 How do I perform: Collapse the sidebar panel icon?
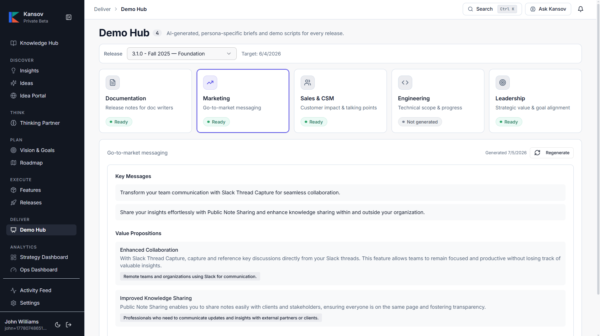69,17
